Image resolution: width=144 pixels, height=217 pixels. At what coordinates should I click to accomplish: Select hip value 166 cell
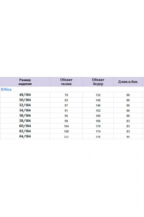pyautogui.click(x=98, y=121)
